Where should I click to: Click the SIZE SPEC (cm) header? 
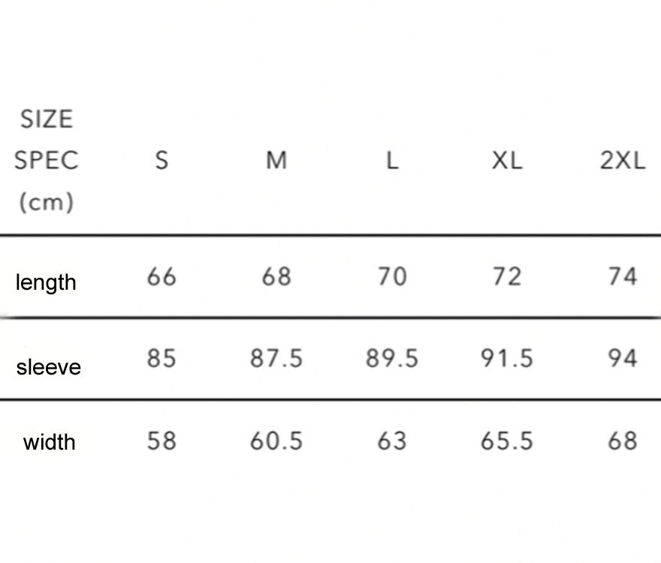pos(47,161)
